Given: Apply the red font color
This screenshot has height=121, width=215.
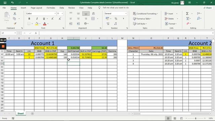Looking at the screenshot, I should click(45, 24).
